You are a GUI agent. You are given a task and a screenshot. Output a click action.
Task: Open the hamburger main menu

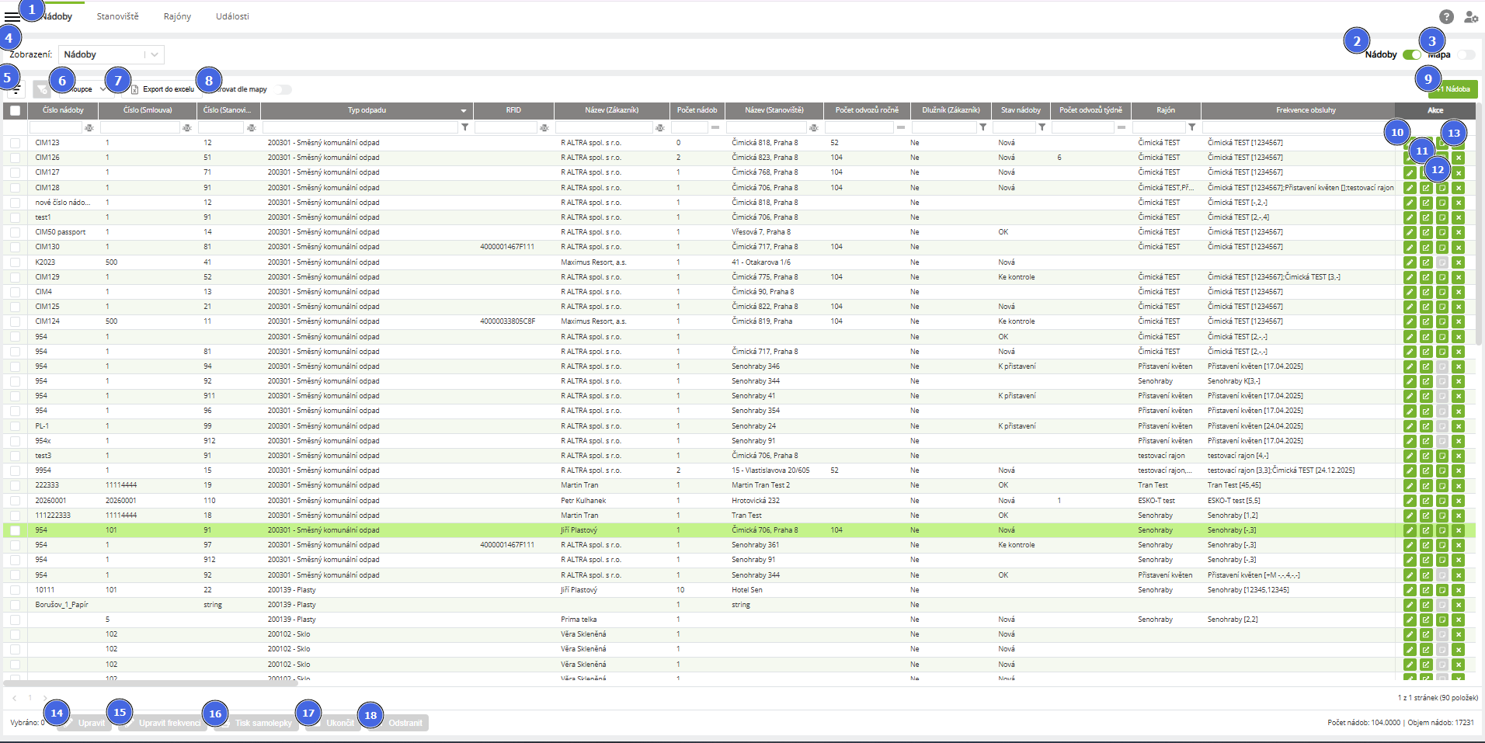pyautogui.click(x=12, y=17)
